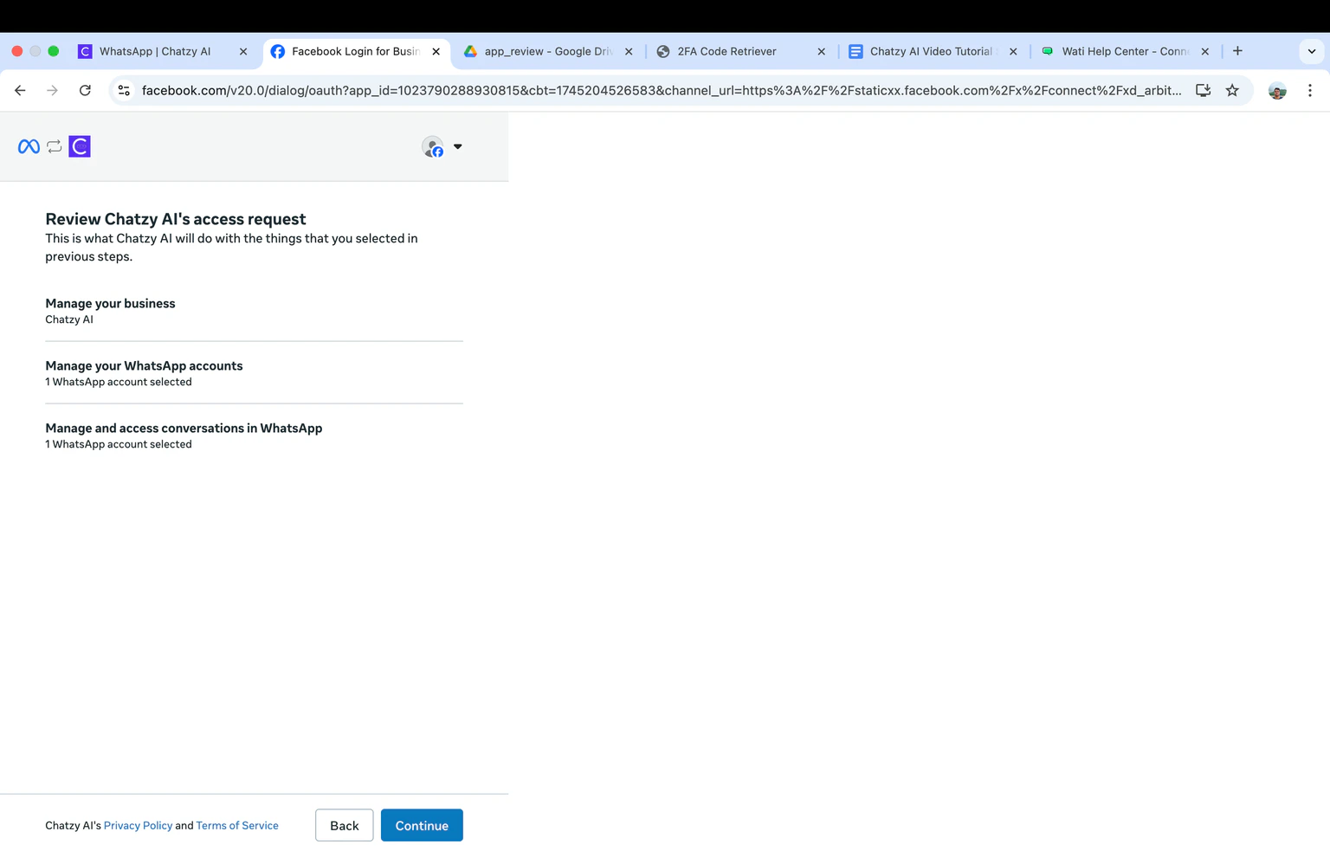Select the Facebook Login for Business tab
This screenshot has width=1330, height=864.
tap(355, 51)
